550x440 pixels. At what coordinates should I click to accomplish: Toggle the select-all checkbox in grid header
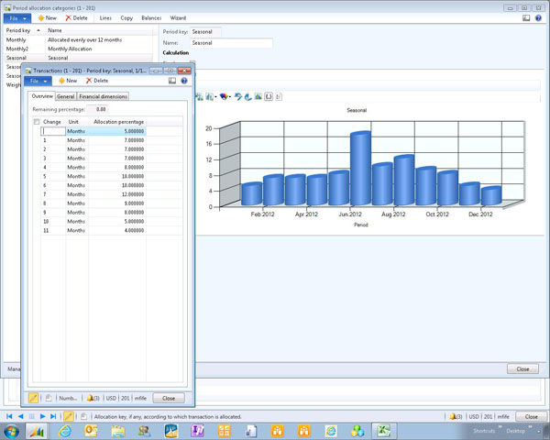(x=37, y=121)
